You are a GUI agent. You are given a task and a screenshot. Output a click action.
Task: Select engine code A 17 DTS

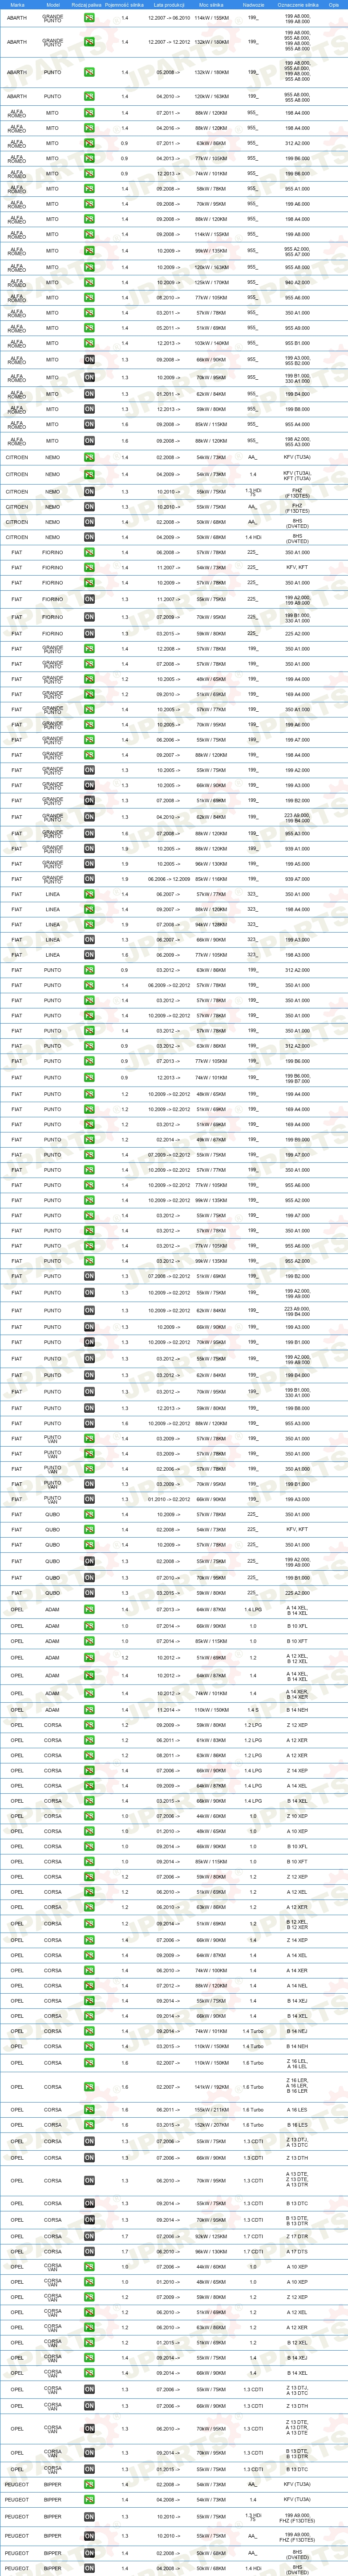pyautogui.click(x=297, y=2252)
